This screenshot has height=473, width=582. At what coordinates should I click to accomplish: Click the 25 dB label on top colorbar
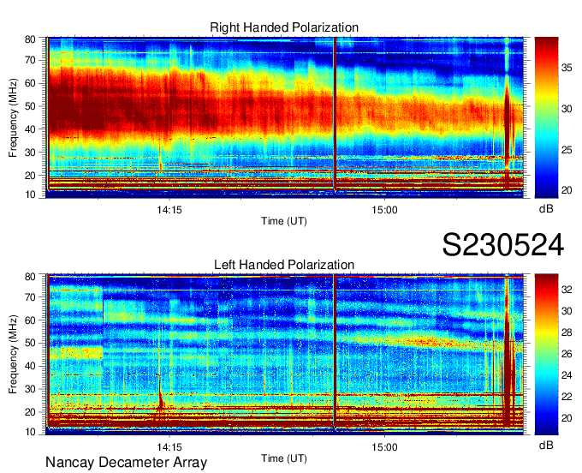[567, 150]
